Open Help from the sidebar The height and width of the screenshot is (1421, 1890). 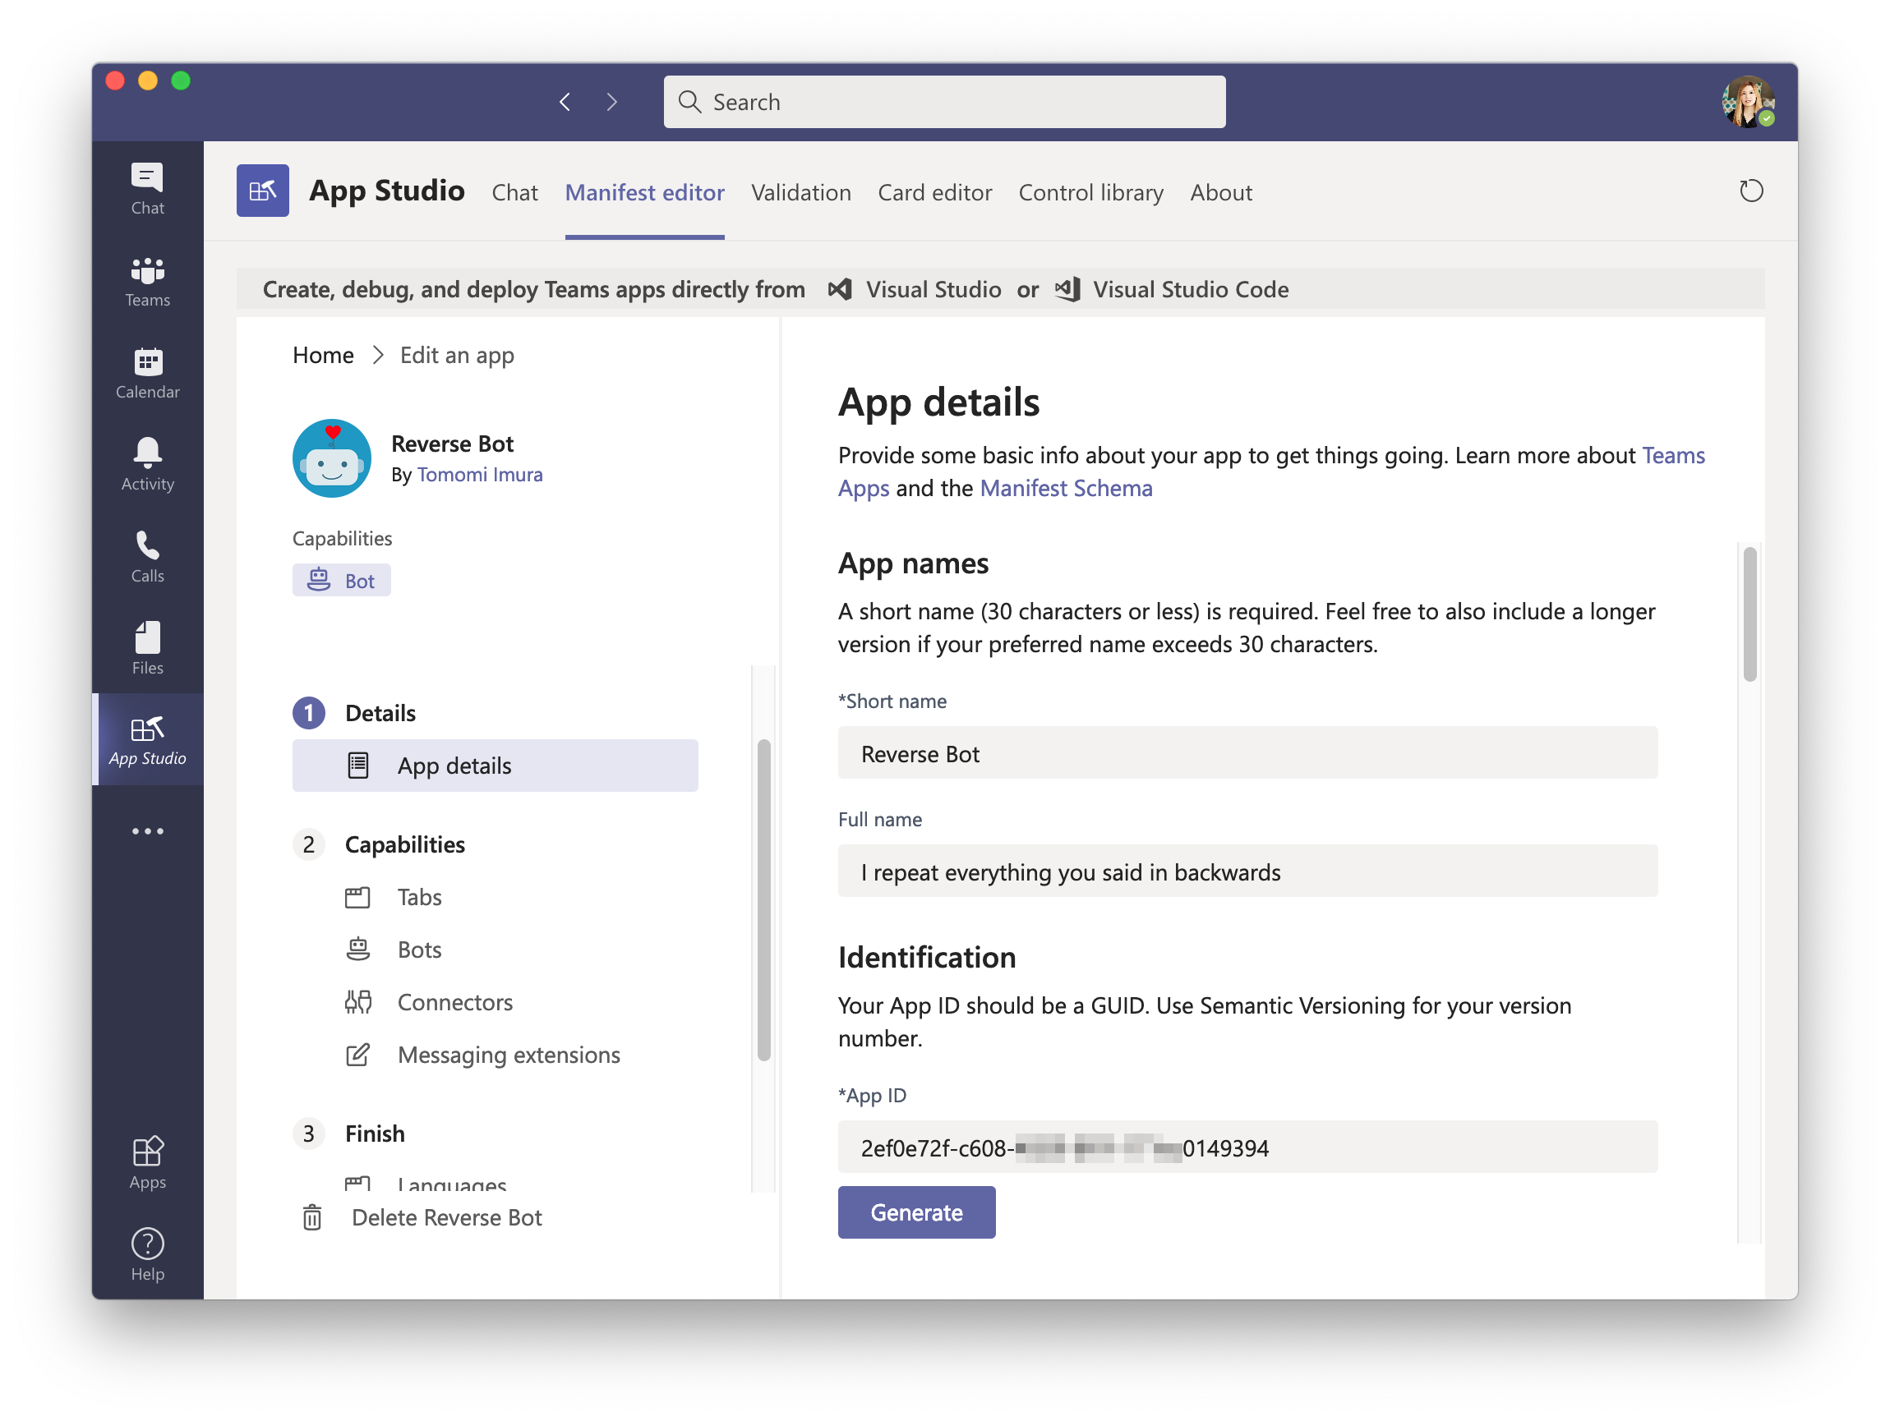(x=146, y=1253)
